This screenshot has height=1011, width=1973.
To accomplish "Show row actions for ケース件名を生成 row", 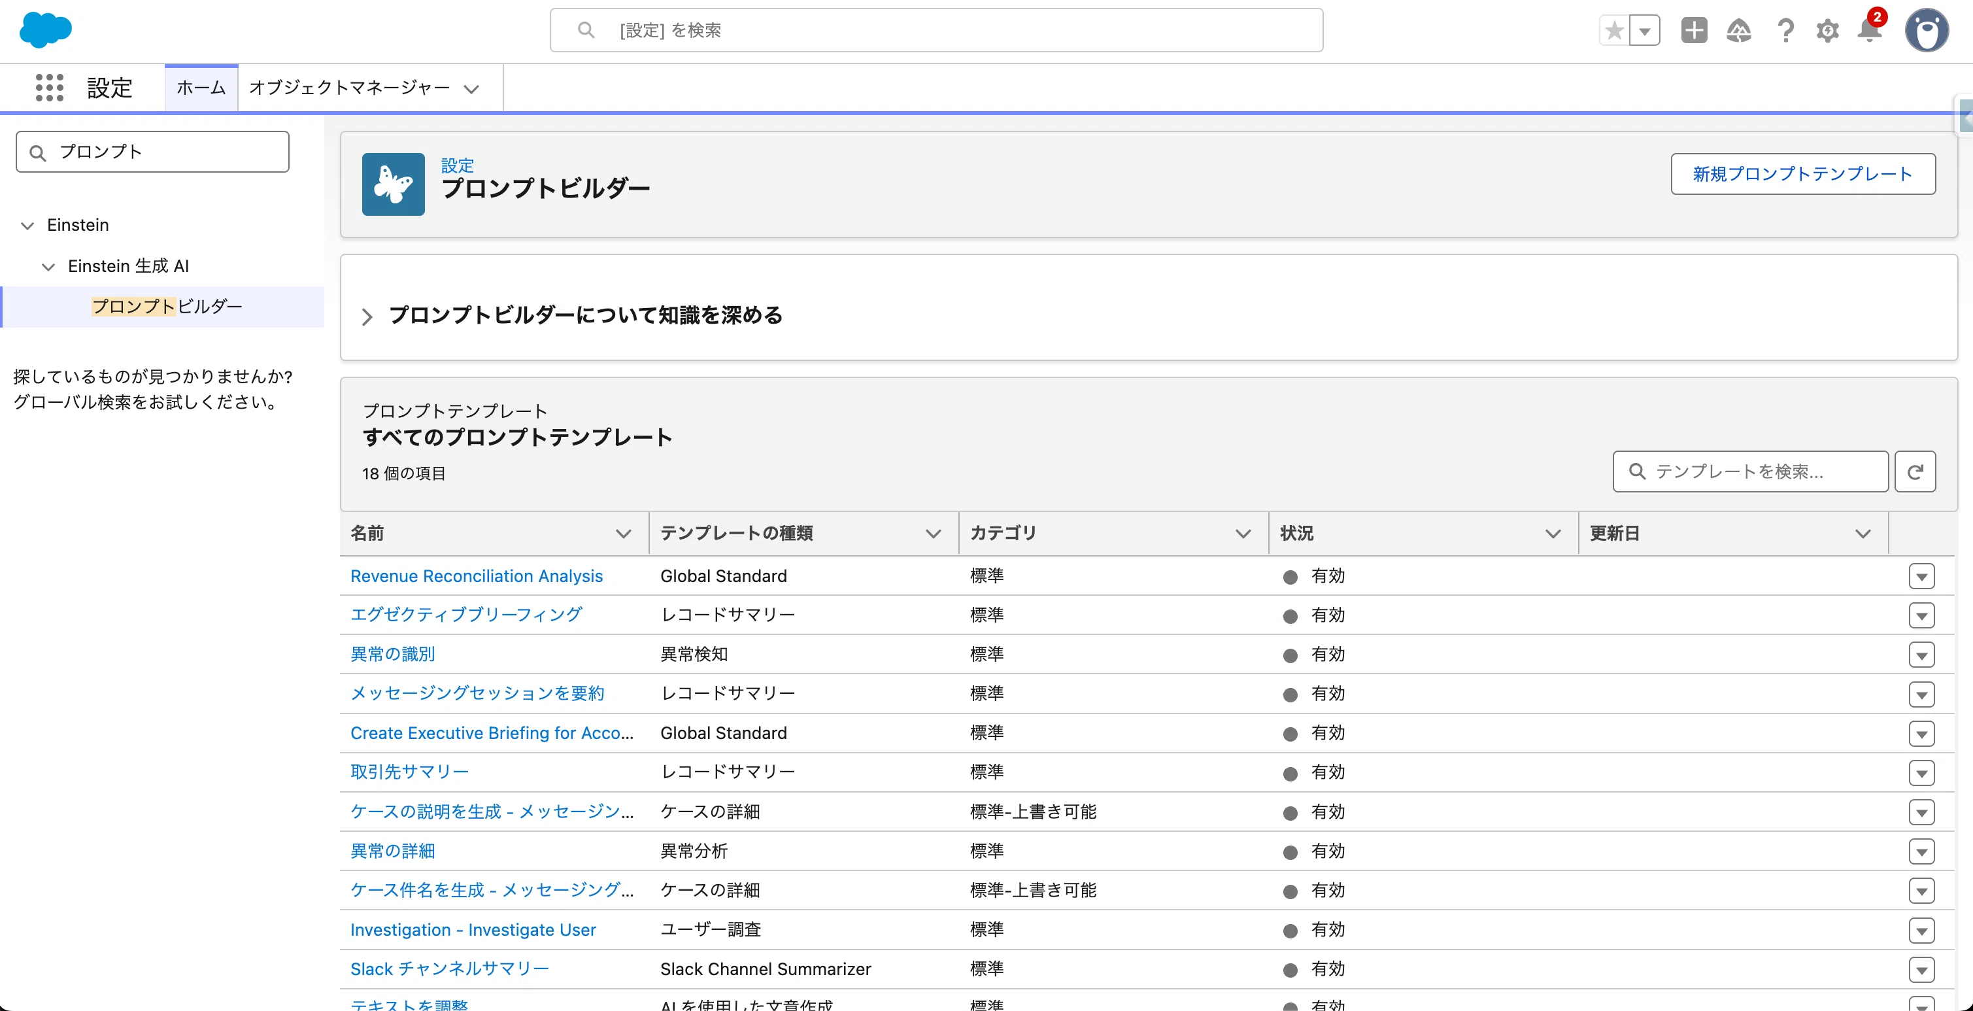I will [x=1921, y=891].
